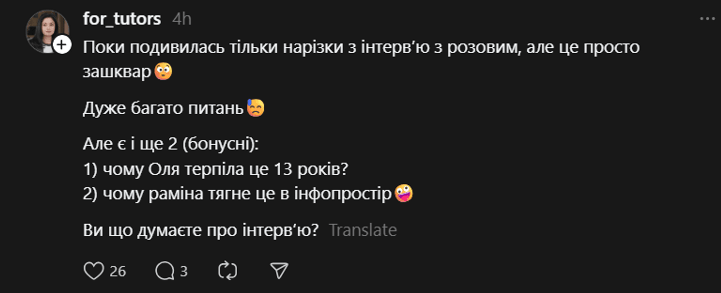The image size is (721, 293).
Task: Repost this thread using the arrows icon
Action: 227,271
